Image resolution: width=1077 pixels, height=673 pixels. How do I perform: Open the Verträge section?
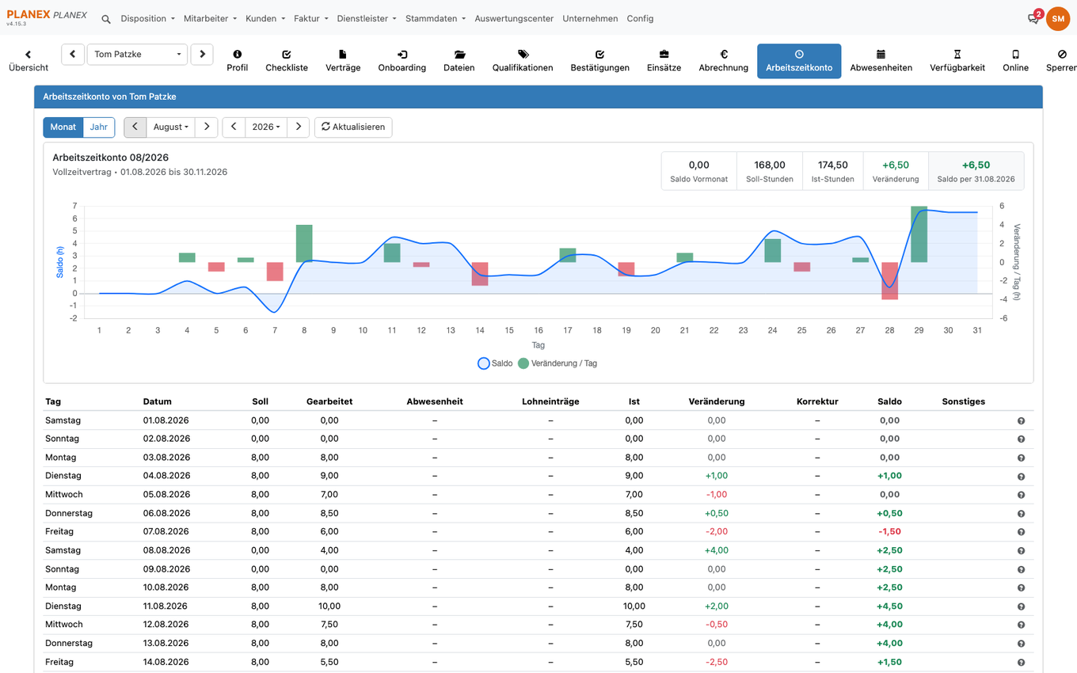(343, 61)
